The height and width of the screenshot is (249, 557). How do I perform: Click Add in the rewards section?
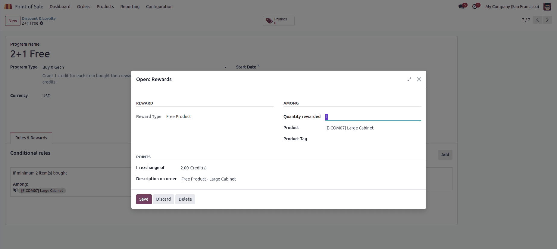coord(445,155)
